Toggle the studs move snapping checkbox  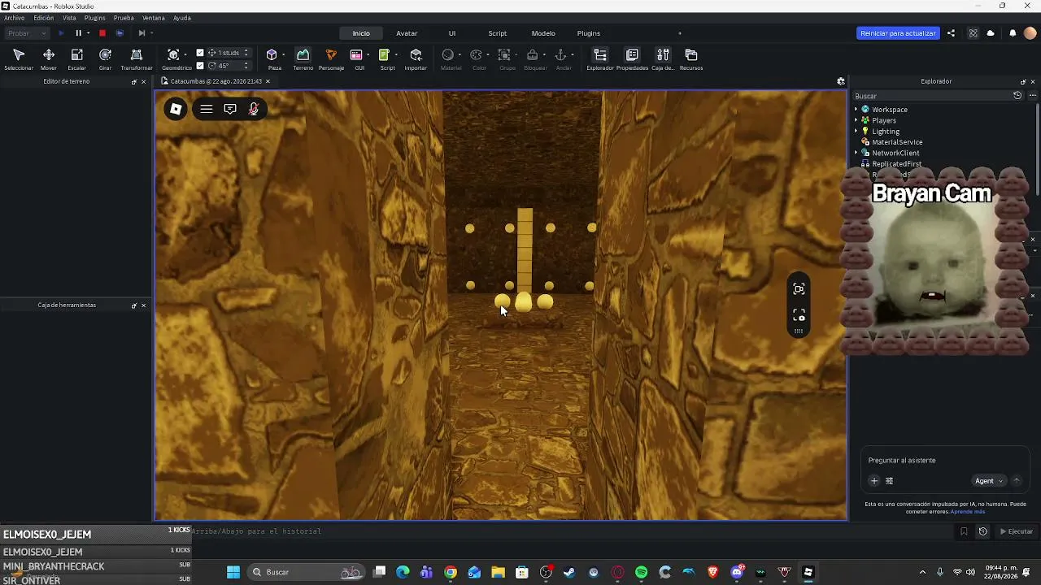tap(200, 53)
